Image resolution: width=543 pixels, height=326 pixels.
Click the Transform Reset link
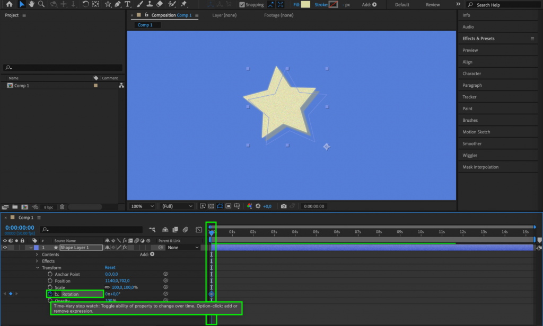(x=110, y=267)
